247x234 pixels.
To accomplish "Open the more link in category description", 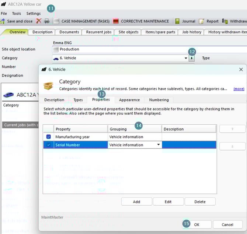I will [x=239, y=89].
